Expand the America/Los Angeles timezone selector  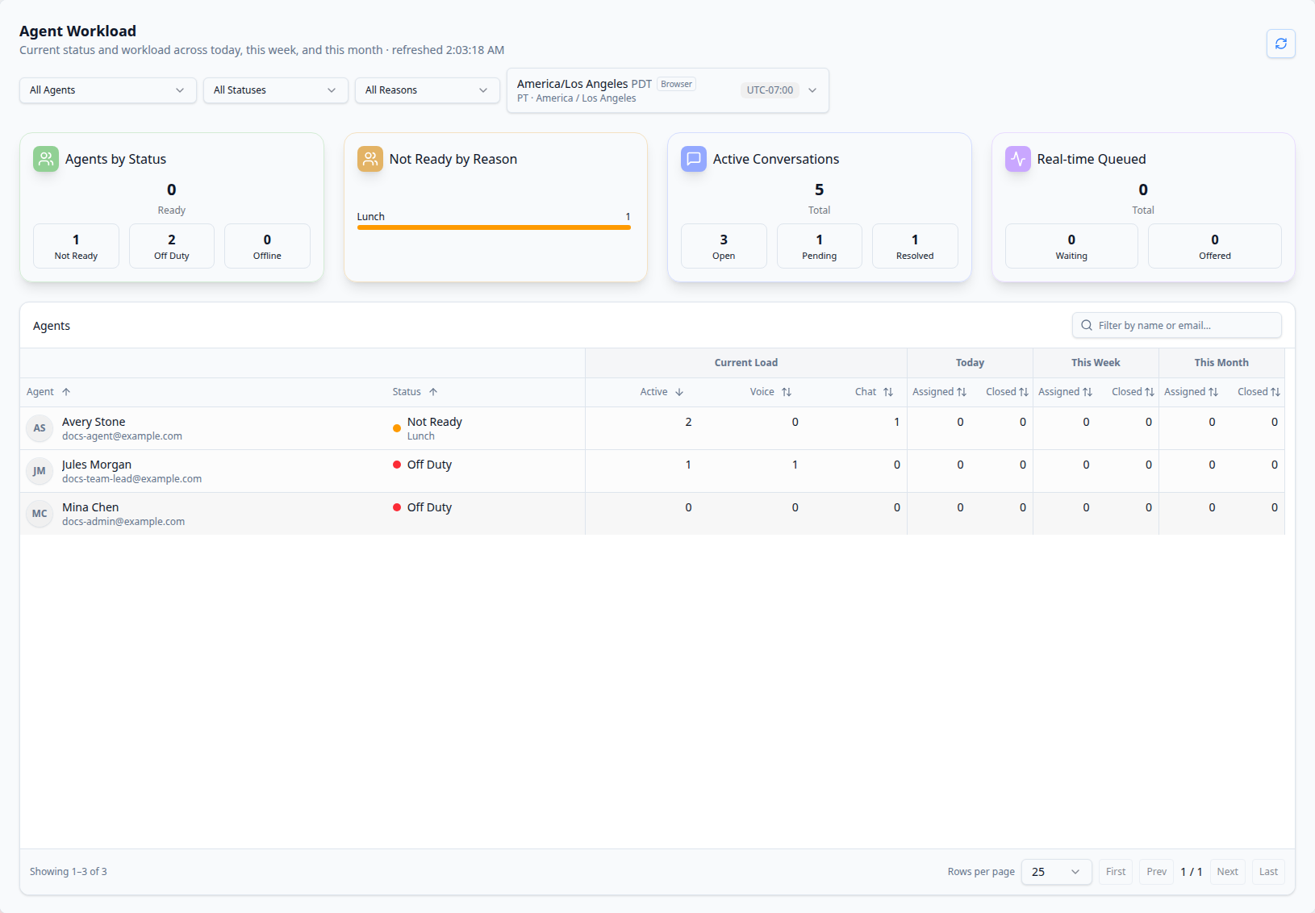(x=668, y=90)
